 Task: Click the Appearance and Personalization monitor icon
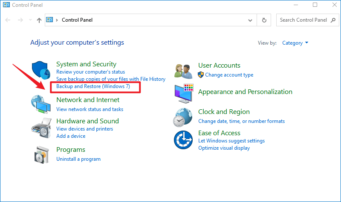(184, 93)
